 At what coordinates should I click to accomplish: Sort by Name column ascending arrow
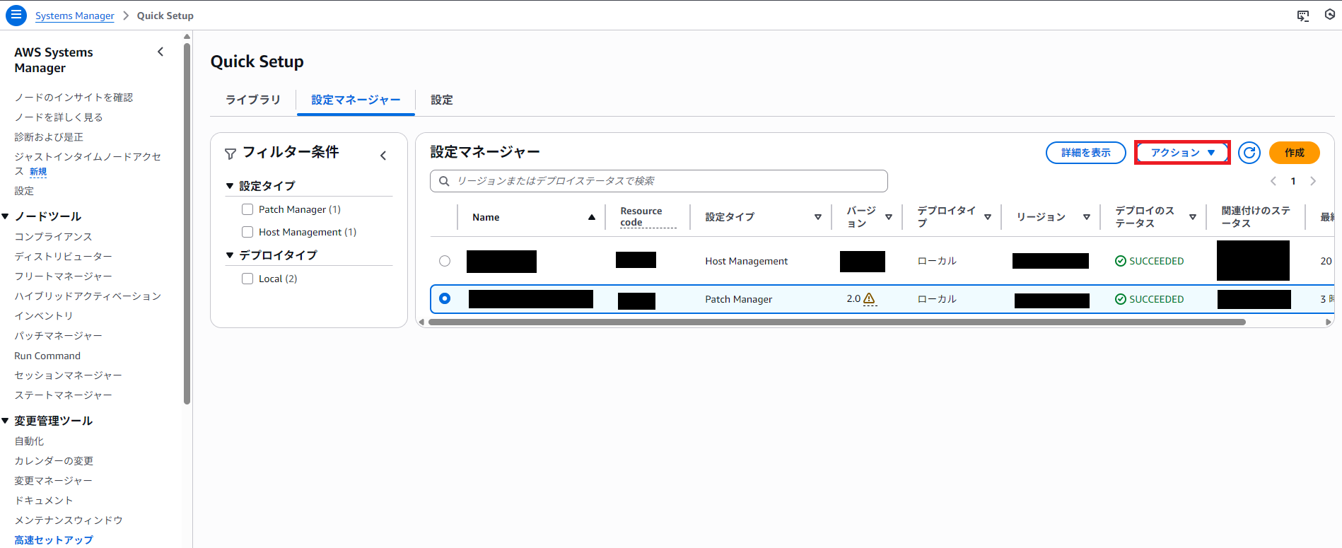[591, 217]
